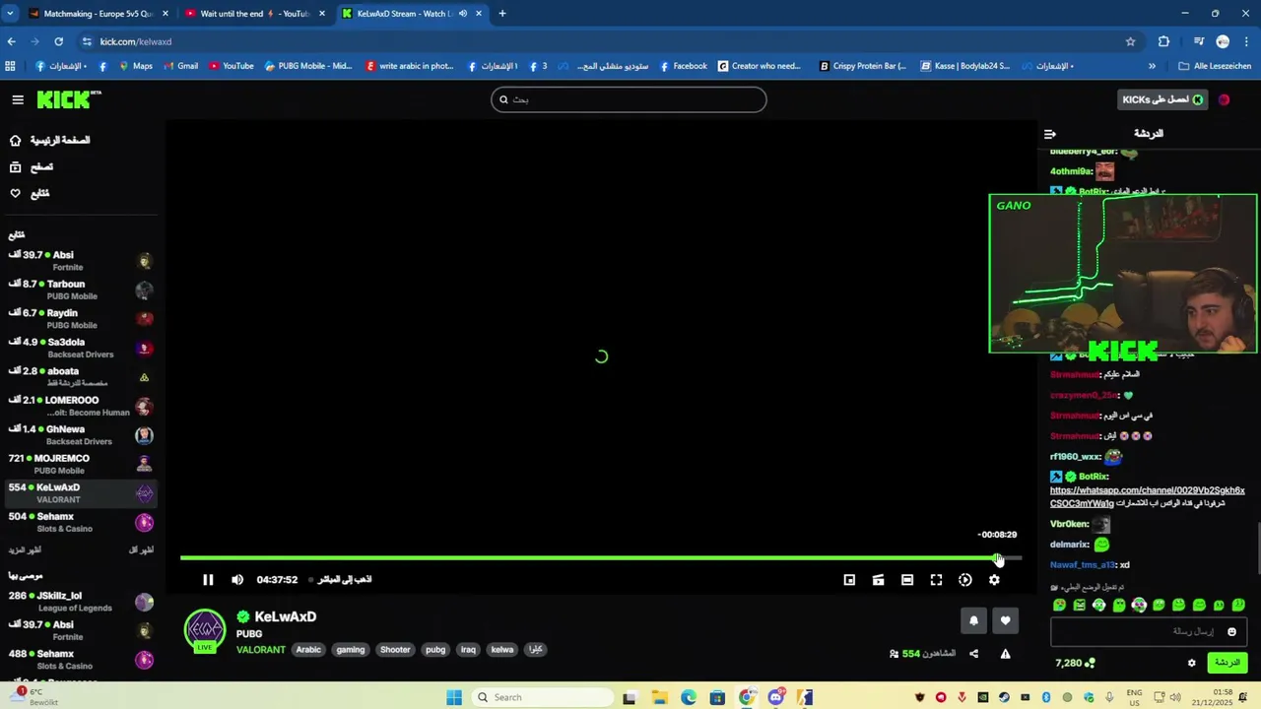Open the Gmail bookmark
1261x709 pixels.
[180, 66]
